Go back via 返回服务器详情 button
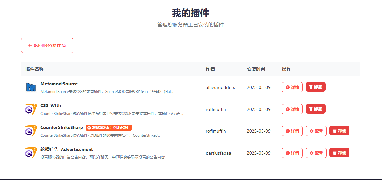The width and height of the screenshot is (382, 180). tap(47, 45)
